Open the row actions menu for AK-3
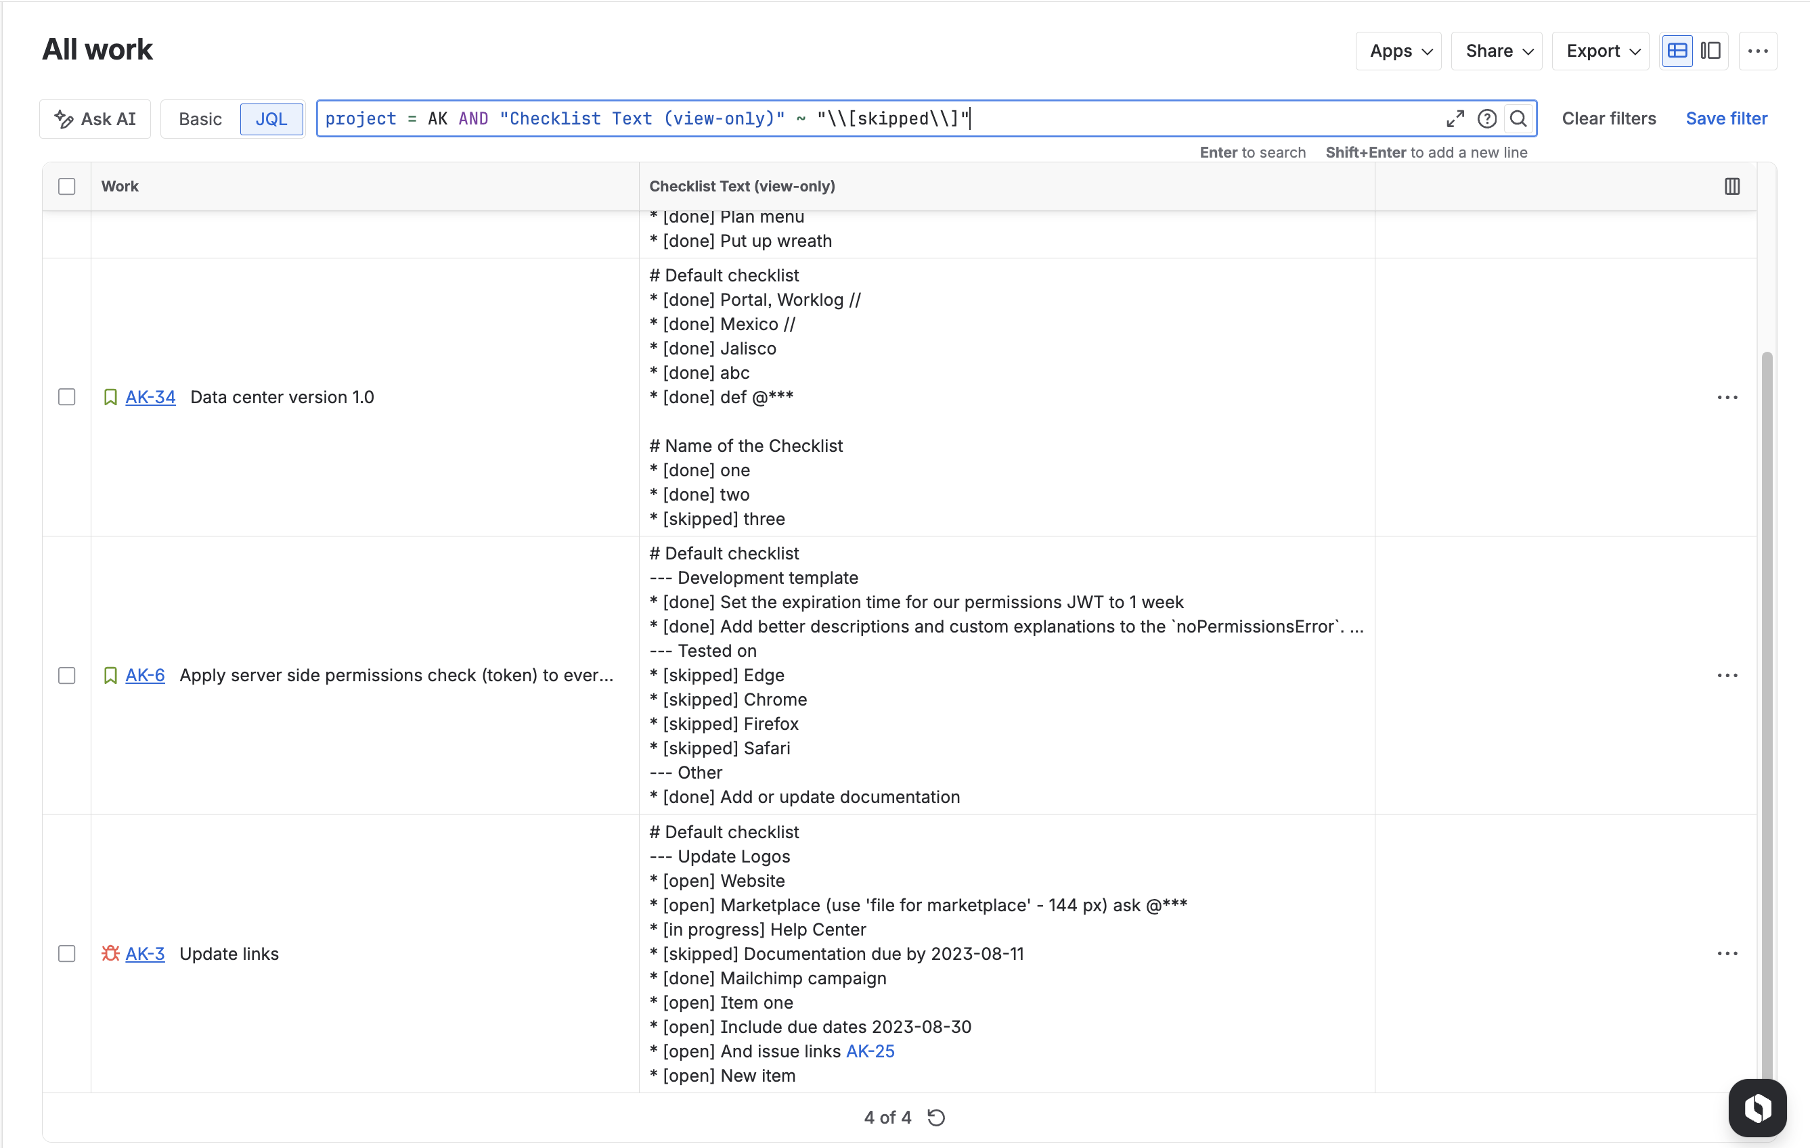 (1727, 953)
